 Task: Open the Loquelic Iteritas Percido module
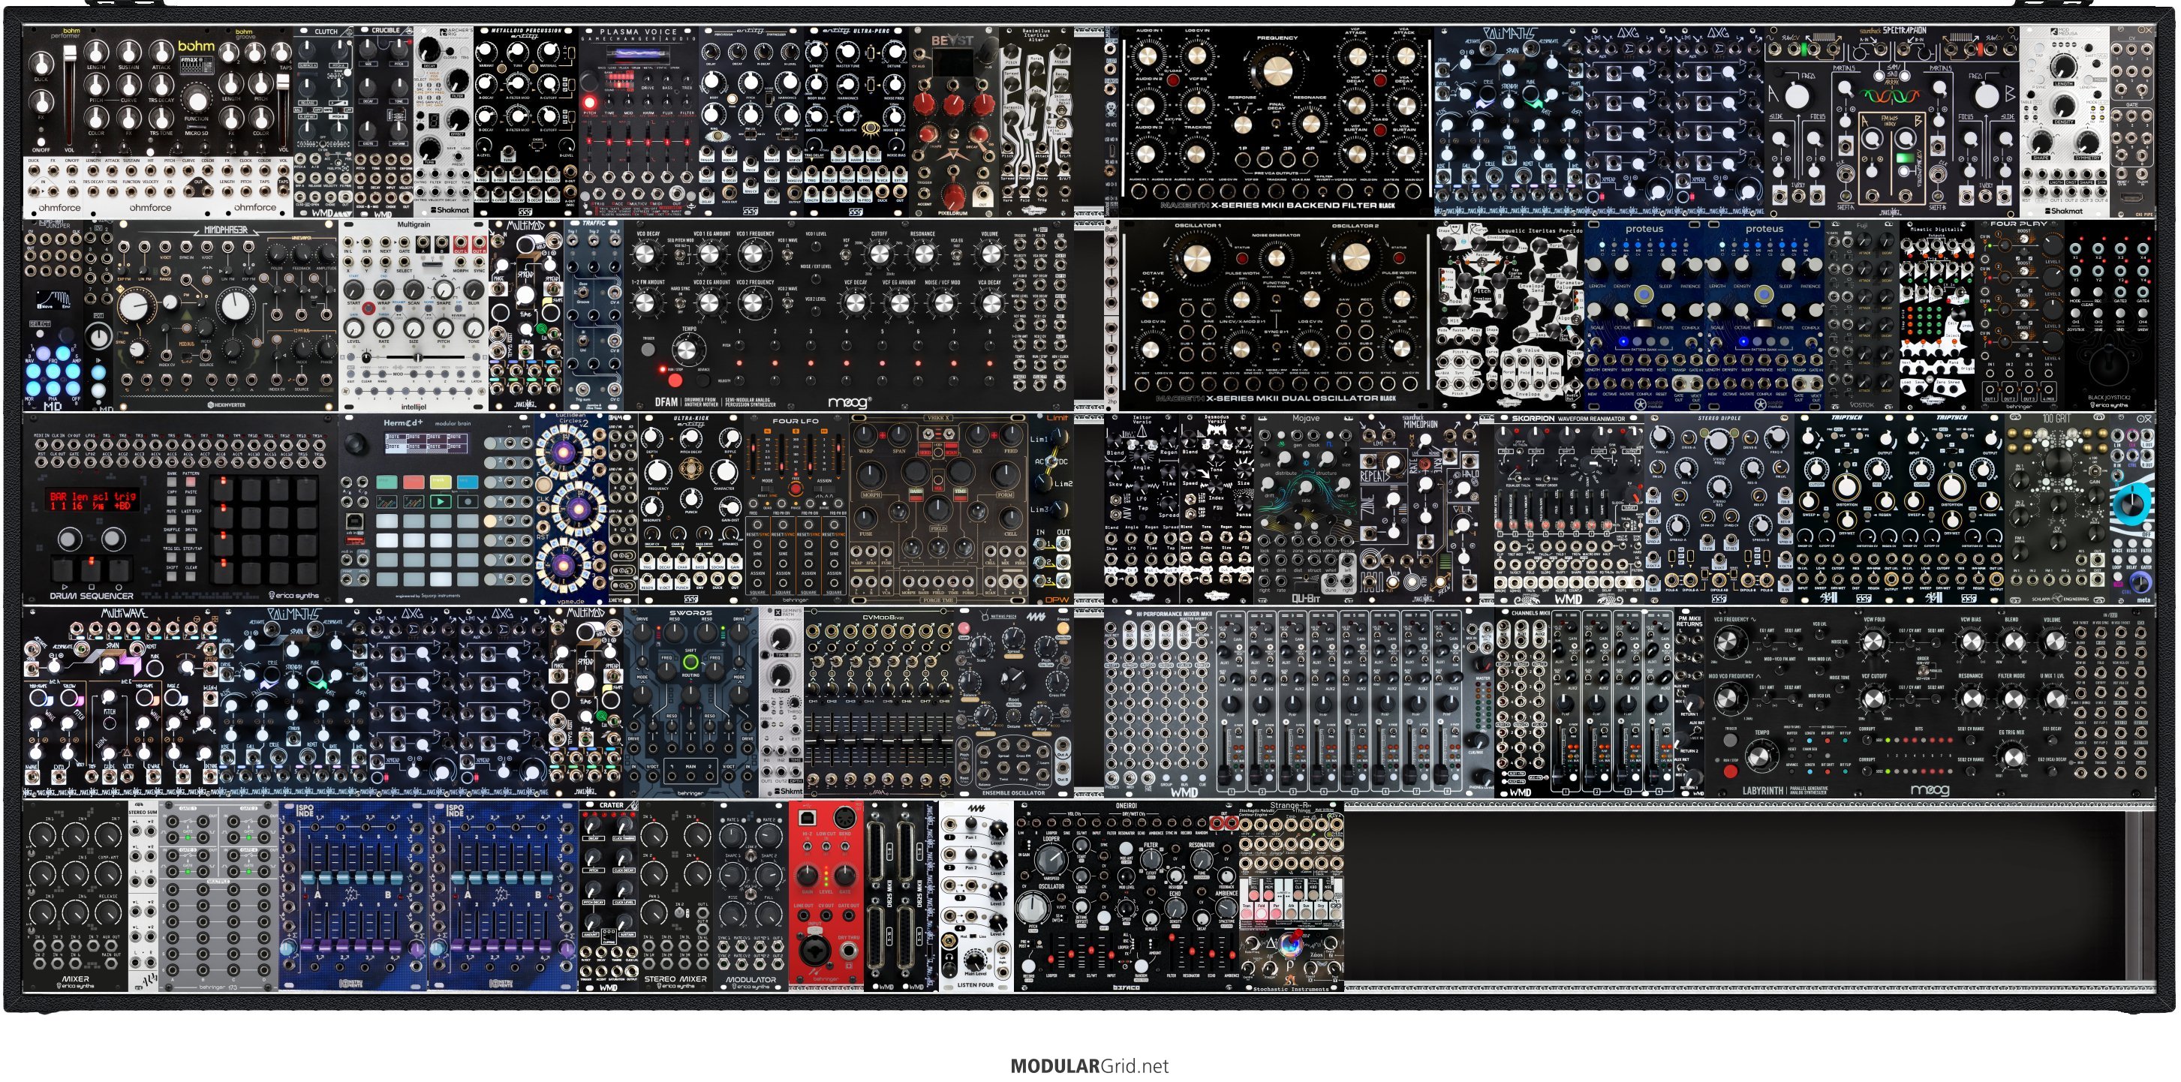1508,316
